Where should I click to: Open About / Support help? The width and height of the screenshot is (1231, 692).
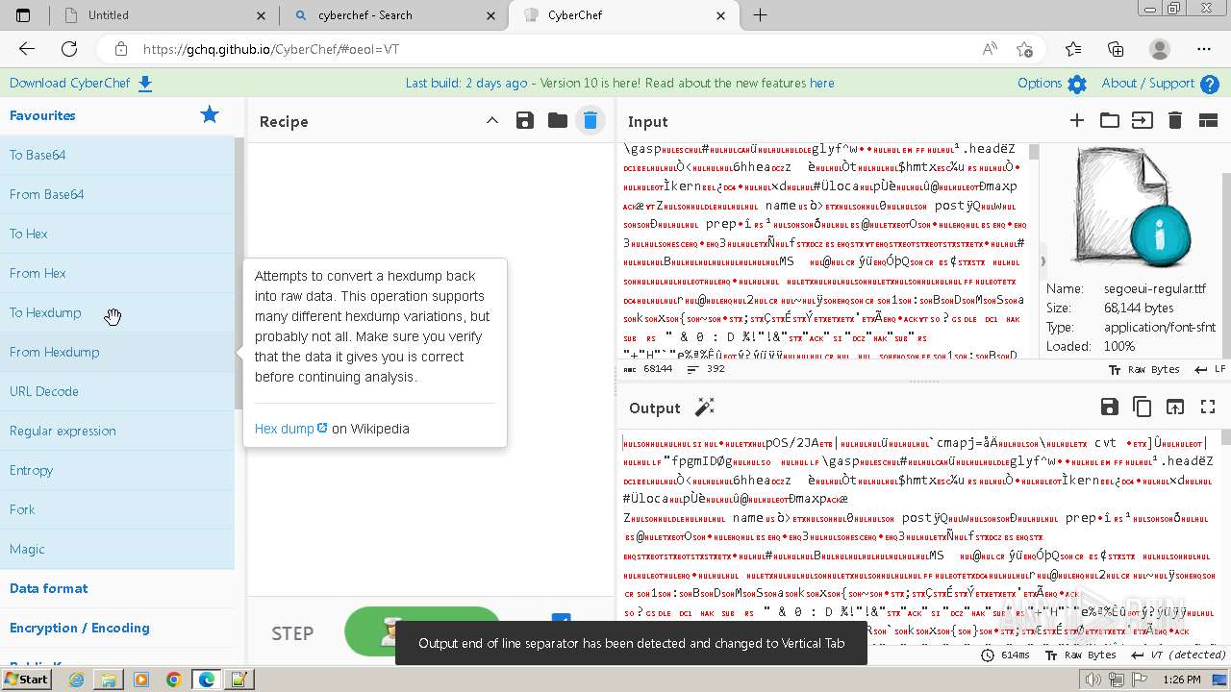[1161, 84]
